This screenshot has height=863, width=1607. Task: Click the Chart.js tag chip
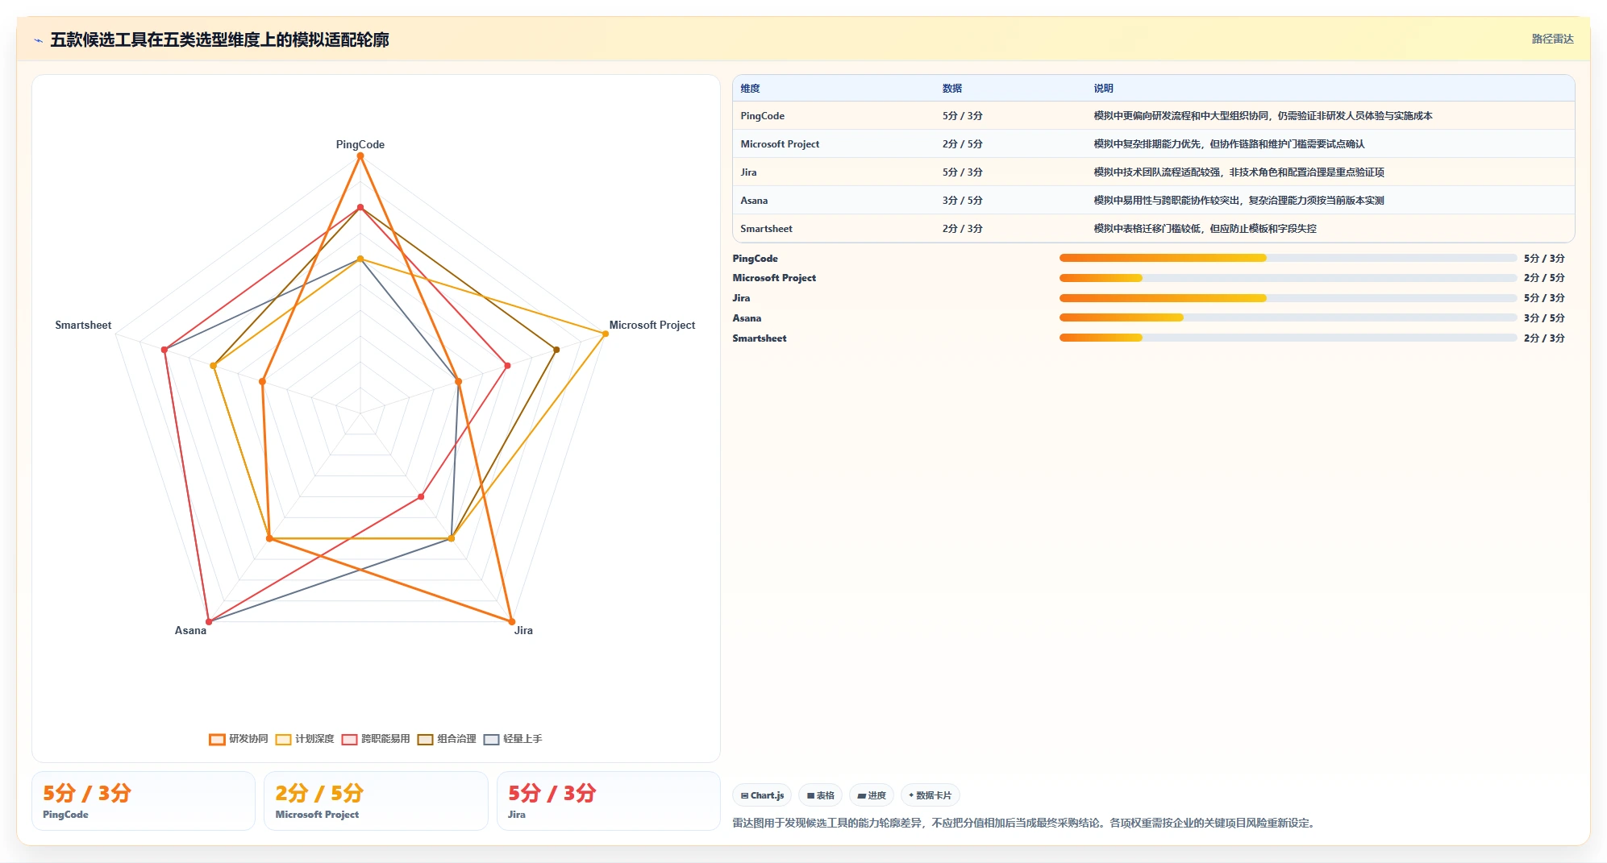[762, 795]
